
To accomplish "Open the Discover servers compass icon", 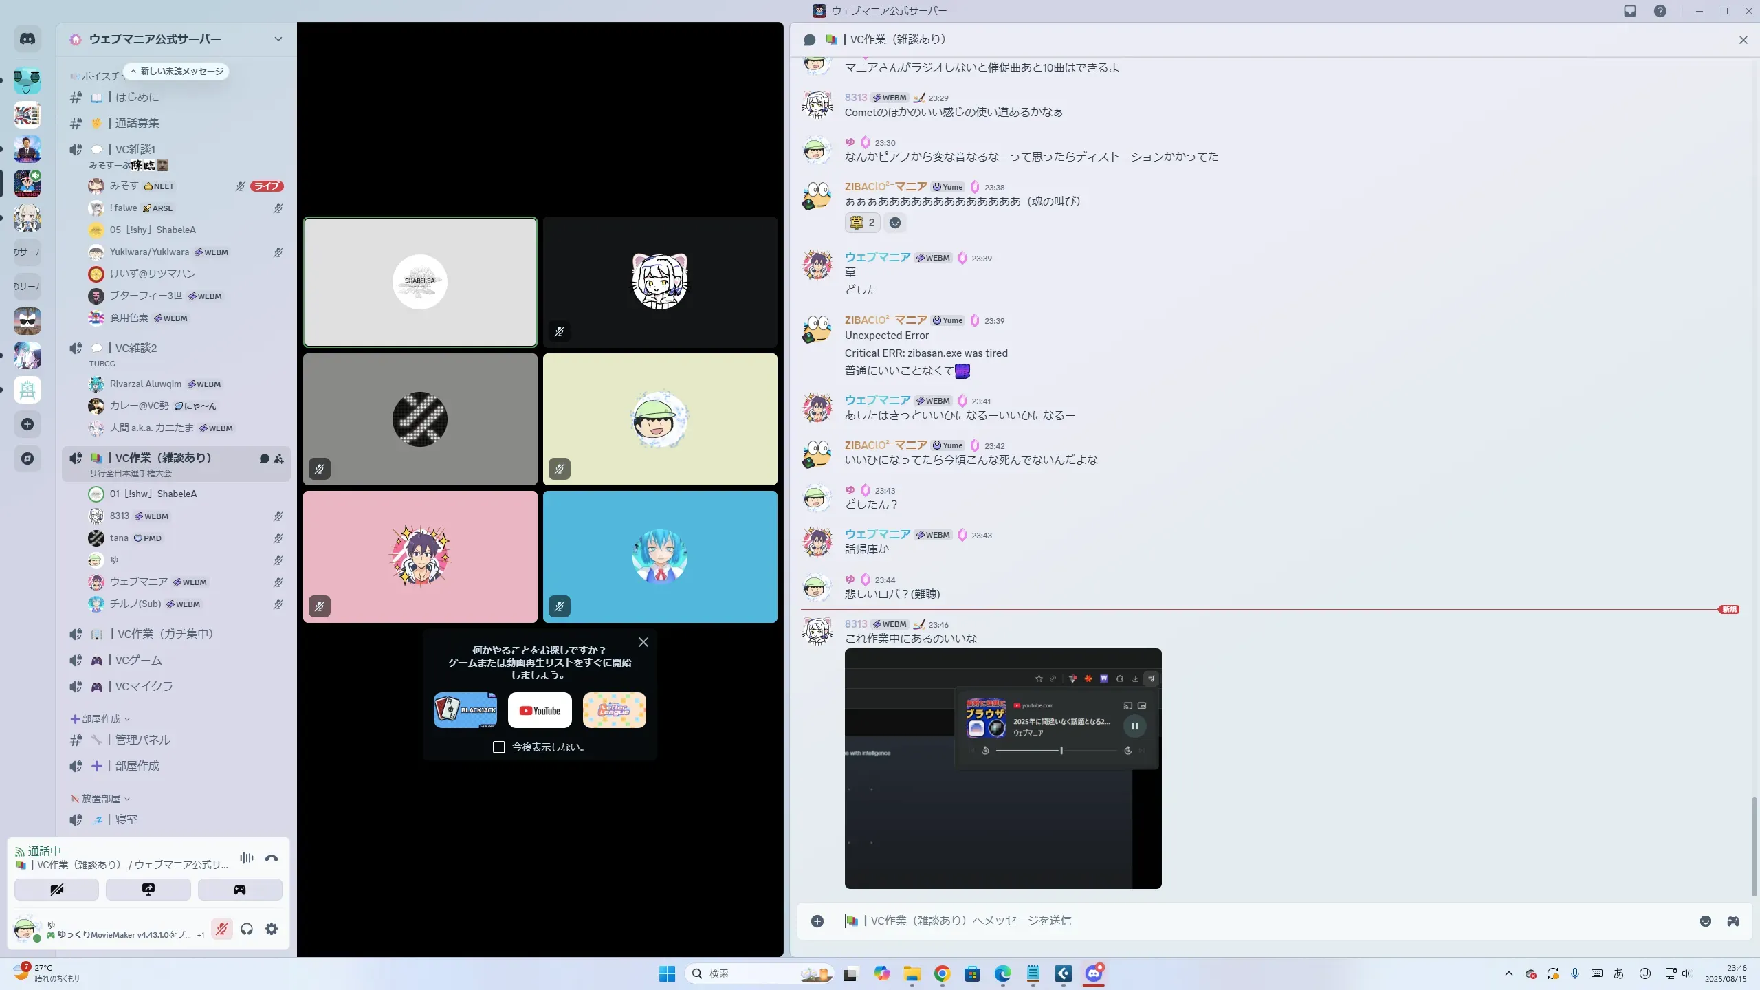I will pos(27,459).
